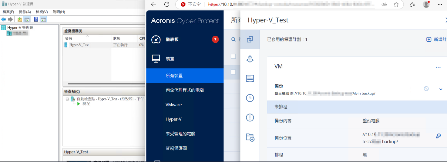
Task: Select Hyper-V_Test virtual machine row
Action: [104, 45]
